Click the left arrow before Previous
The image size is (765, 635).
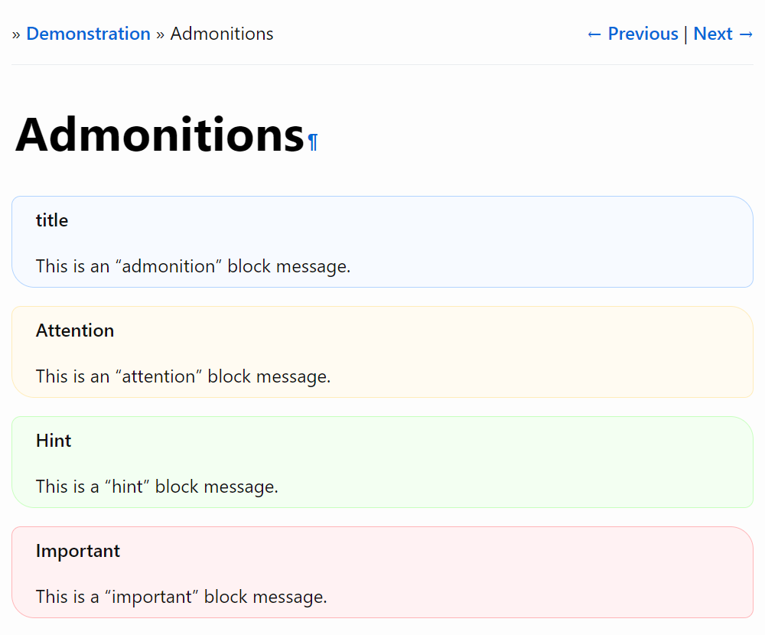pyautogui.click(x=594, y=34)
